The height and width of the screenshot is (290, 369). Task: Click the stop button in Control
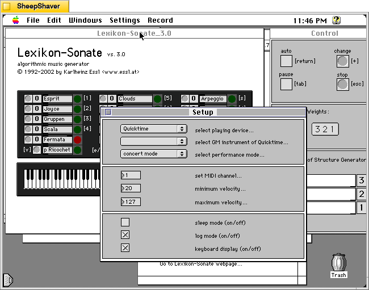pos(342,85)
